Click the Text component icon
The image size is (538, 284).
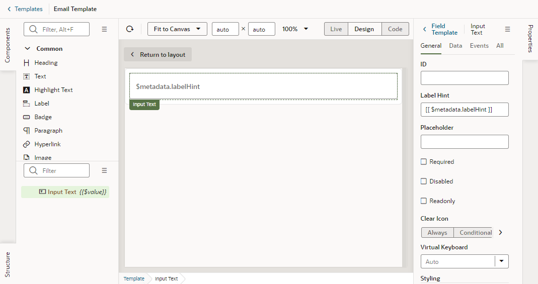pyautogui.click(x=26, y=76)
